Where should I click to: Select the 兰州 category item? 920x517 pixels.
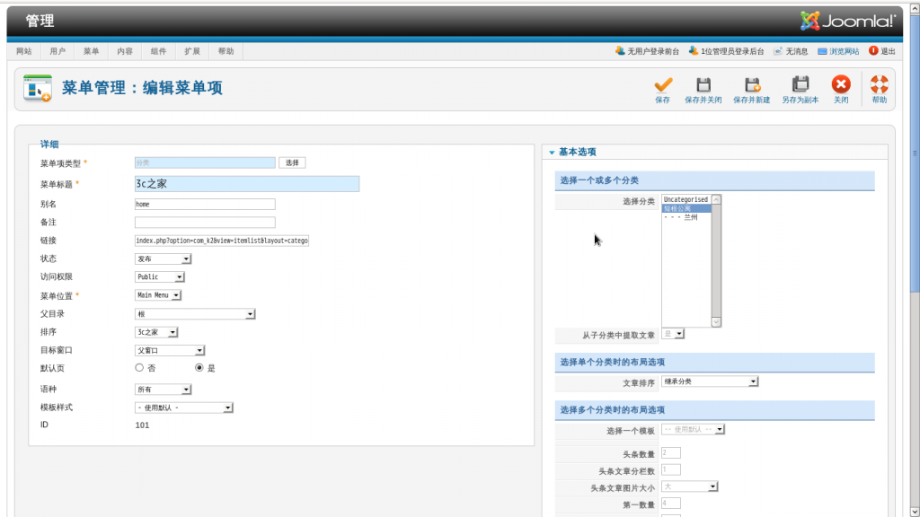pyautogui.click(x=686, y=217)
